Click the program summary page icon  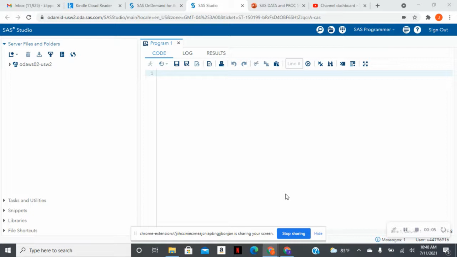coord(209,64)
